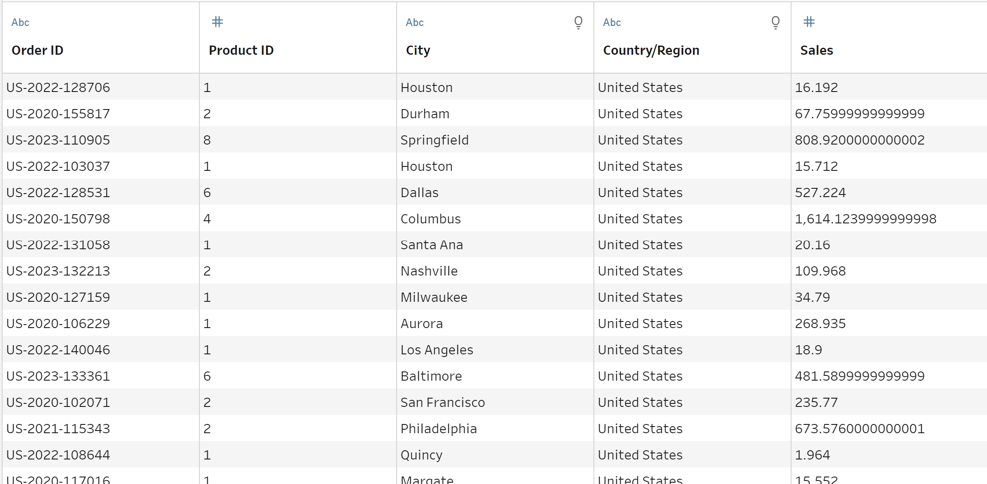Select the Order ID column header

point(38,50)
